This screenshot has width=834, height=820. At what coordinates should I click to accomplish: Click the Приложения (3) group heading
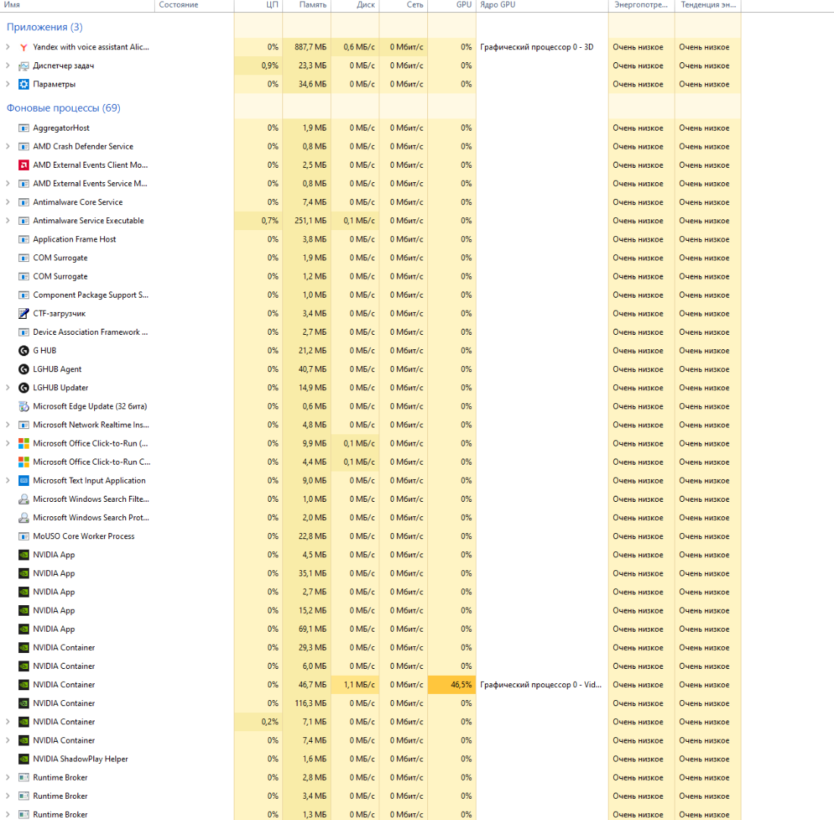[45, 27]
